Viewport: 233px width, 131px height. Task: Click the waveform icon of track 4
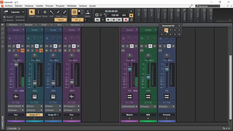tap(72, 97)
